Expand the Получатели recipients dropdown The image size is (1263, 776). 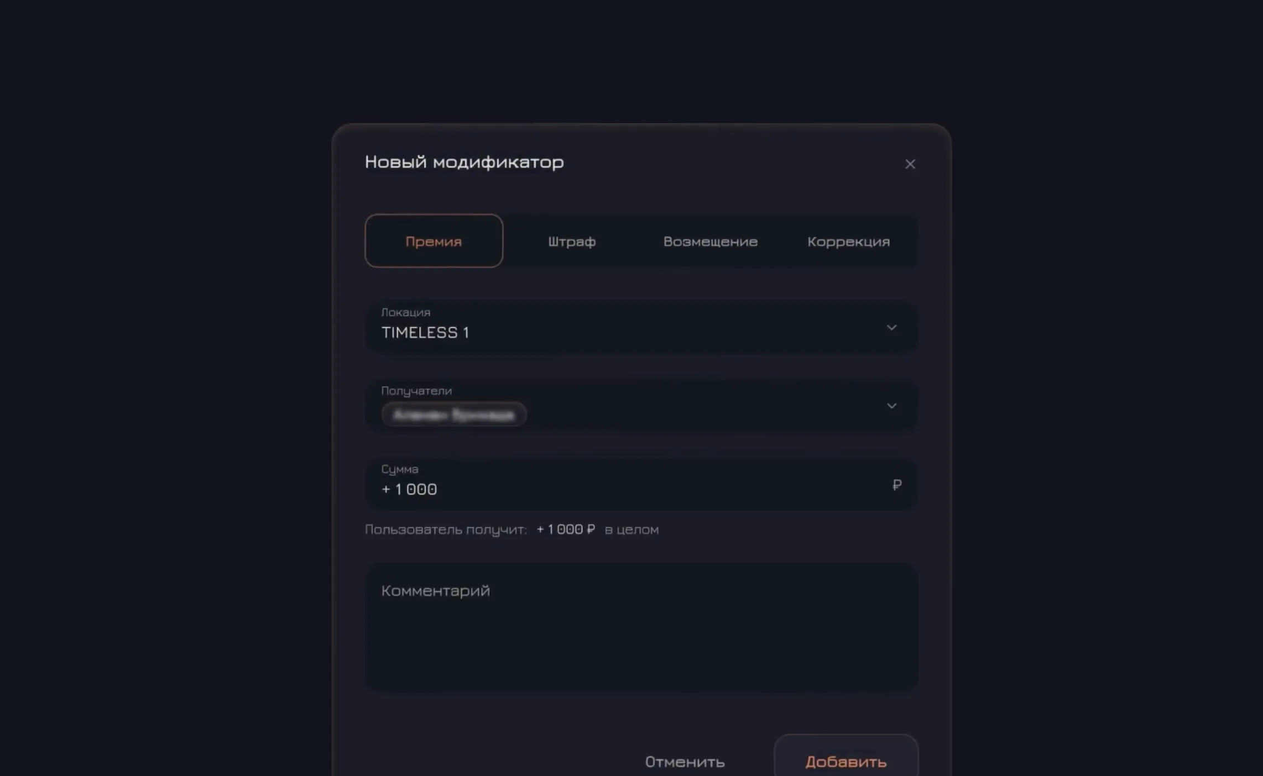click(x=641, y=406)
